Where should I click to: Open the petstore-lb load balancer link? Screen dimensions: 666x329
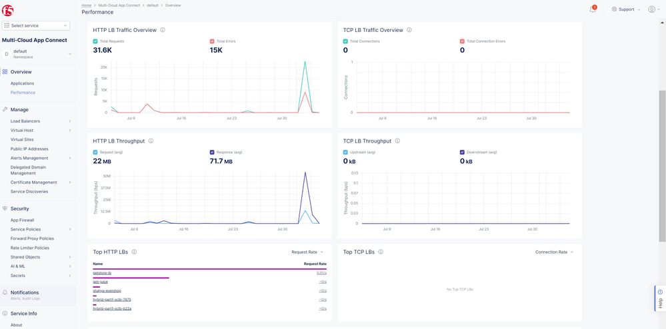point(102,273)
